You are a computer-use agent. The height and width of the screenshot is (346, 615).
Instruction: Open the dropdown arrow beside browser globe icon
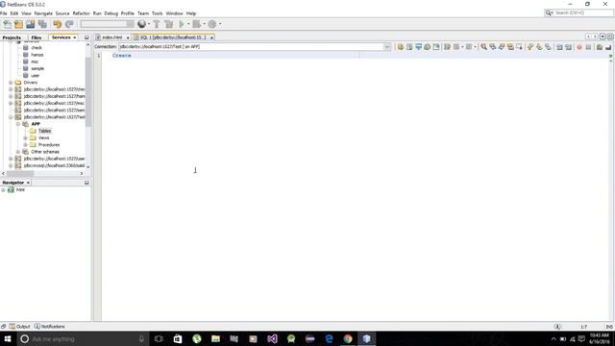point(149,24)
